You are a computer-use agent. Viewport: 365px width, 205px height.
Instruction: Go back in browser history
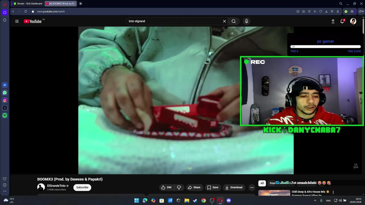click(13, 11)
